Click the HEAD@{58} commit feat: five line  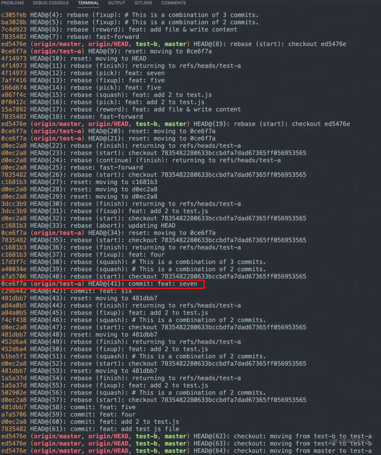coord(68,407)
